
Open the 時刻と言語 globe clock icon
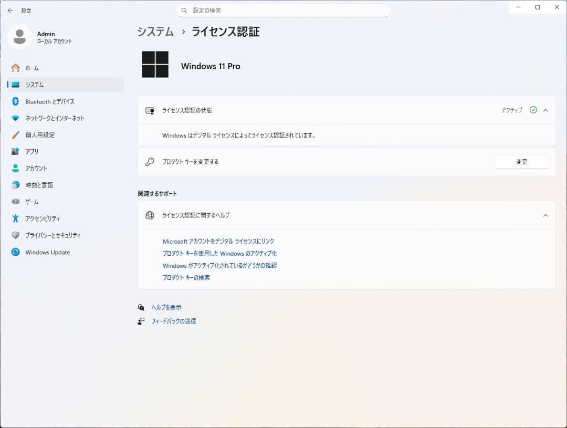point(15,185)
